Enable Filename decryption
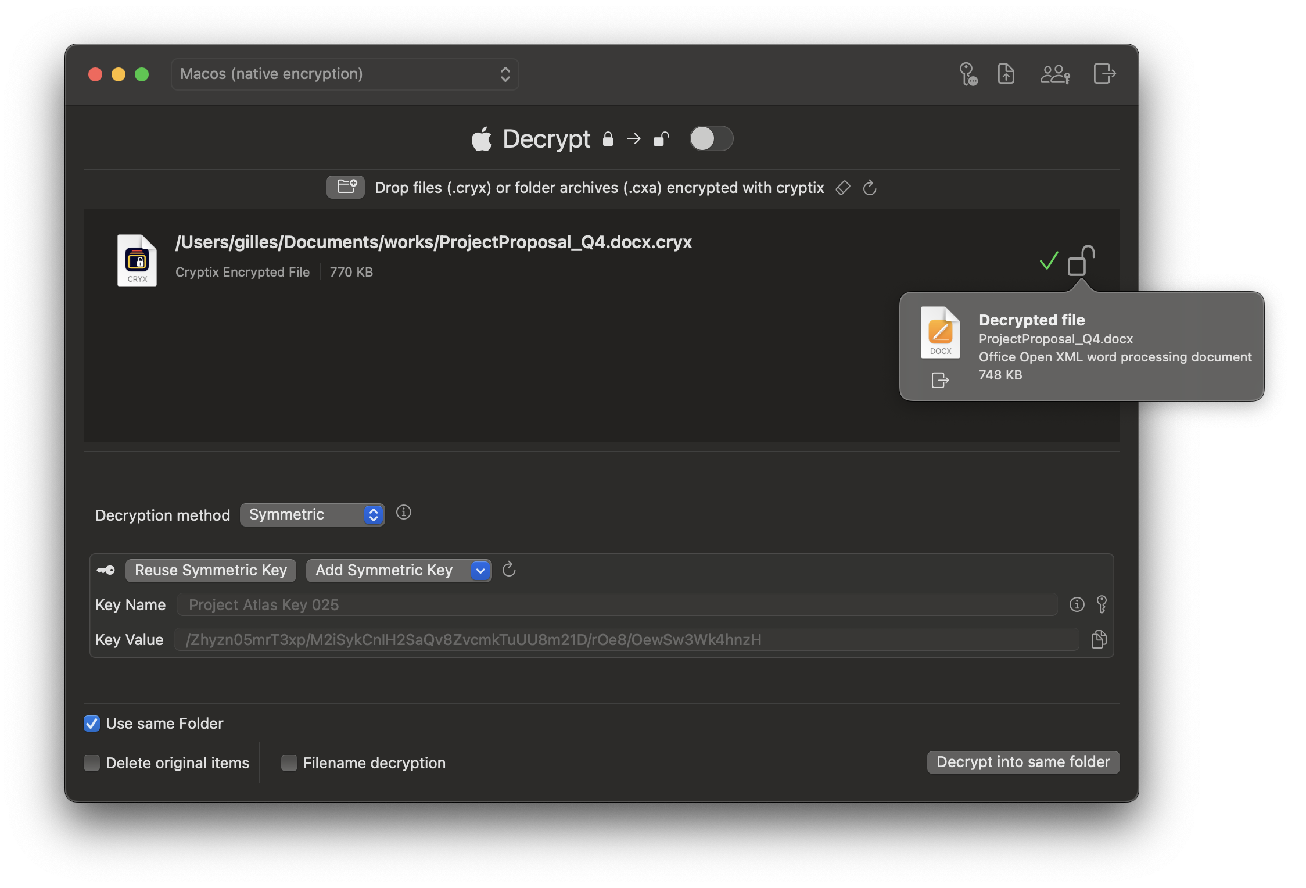 point(289,762)
